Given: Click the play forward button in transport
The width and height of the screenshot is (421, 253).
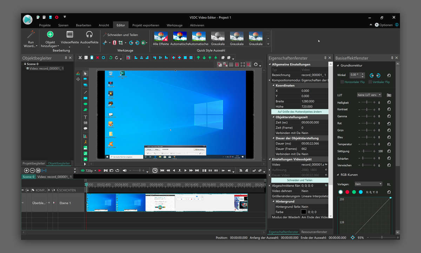Looking at the screenshot, I should [186, 170].
